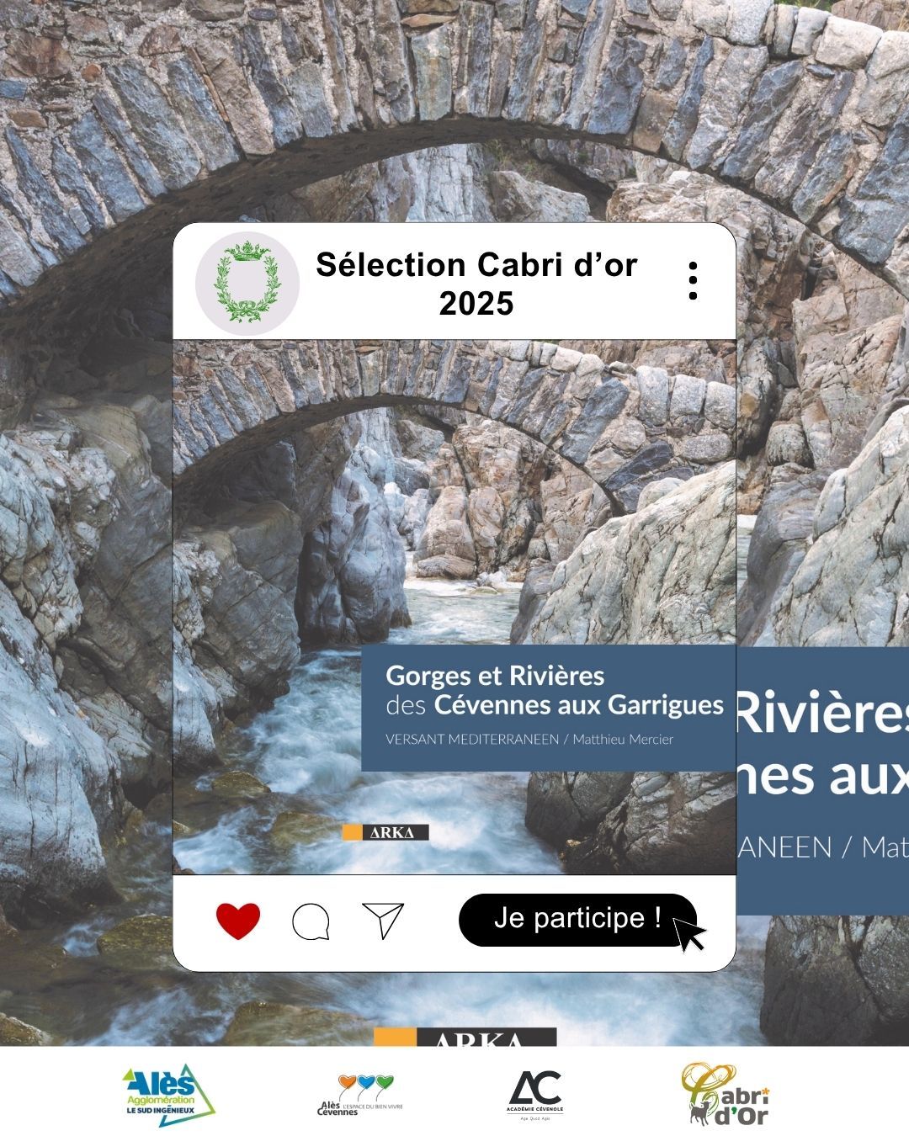909x1136 pixels.
Task: Open the speech bubble comment icon
Action: pyautogui.click(x=311, y=921)
